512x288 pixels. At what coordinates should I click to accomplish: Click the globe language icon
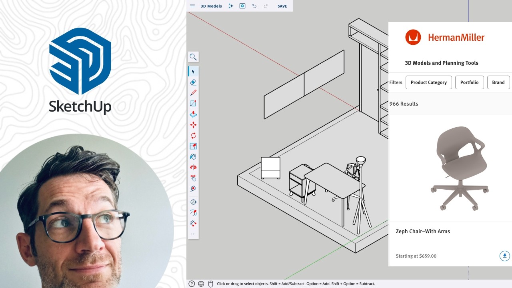point(201,284)
